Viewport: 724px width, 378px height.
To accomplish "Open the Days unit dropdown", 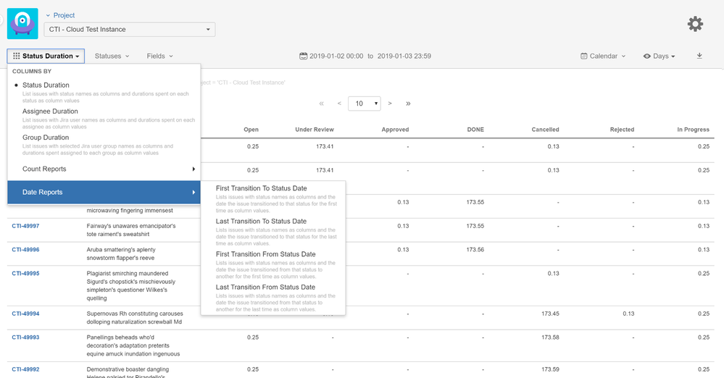I will 659,56.
